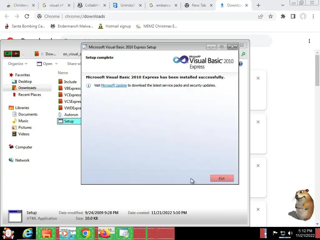Select Computer in the navigation pane
320x240 pixels.
click(20, 147)
